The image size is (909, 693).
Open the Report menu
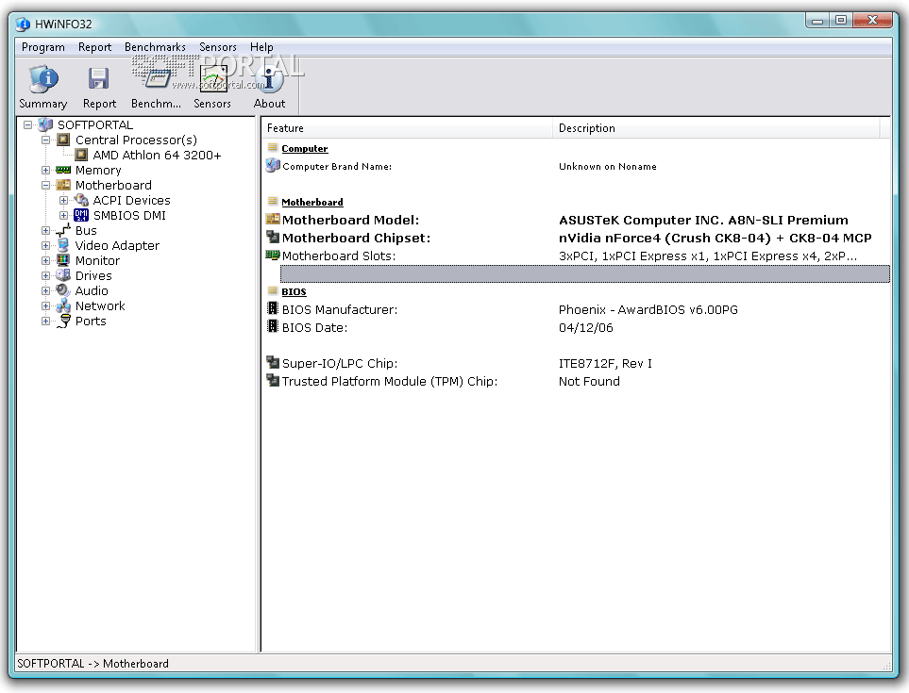(x=94, y=47)
